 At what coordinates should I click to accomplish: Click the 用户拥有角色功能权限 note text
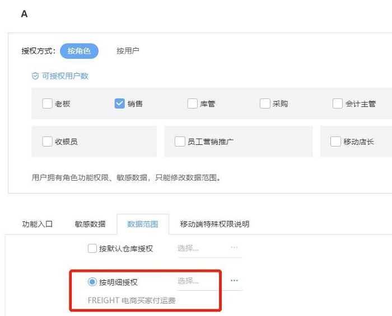click(126, 178)
